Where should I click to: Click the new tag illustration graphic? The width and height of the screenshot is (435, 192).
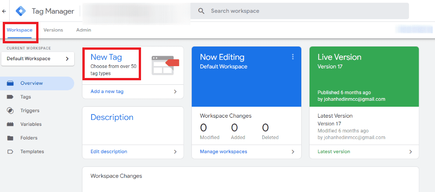point(165,65)
